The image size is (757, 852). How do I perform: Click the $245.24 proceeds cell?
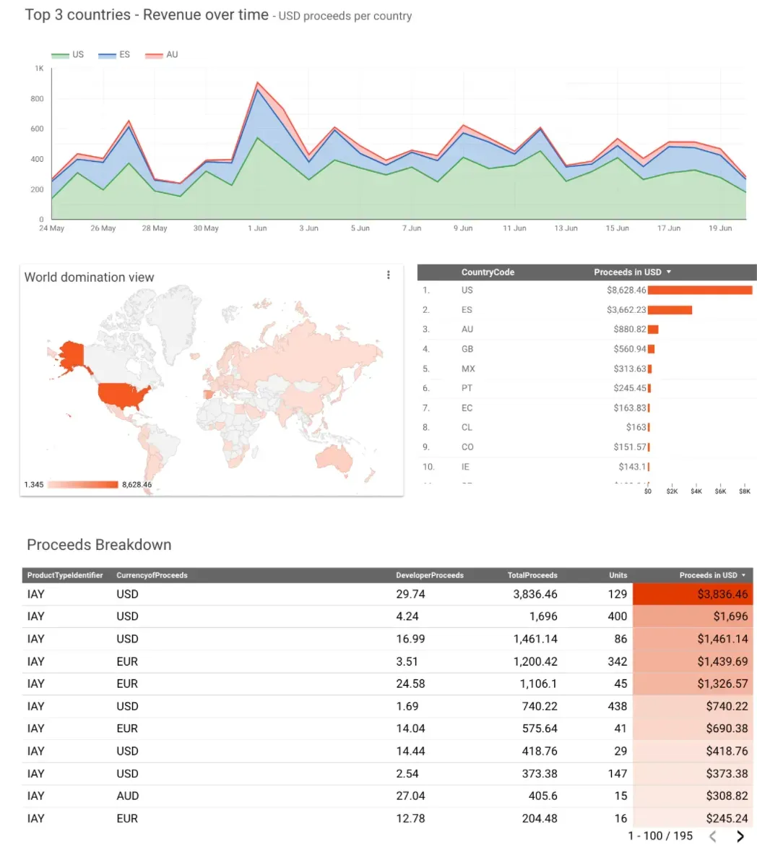pyautogui.click(x=693, y=818)
